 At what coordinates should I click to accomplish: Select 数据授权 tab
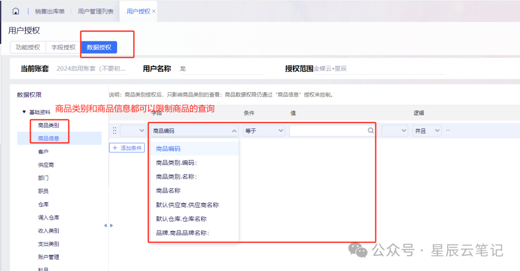tap(99, 47)
